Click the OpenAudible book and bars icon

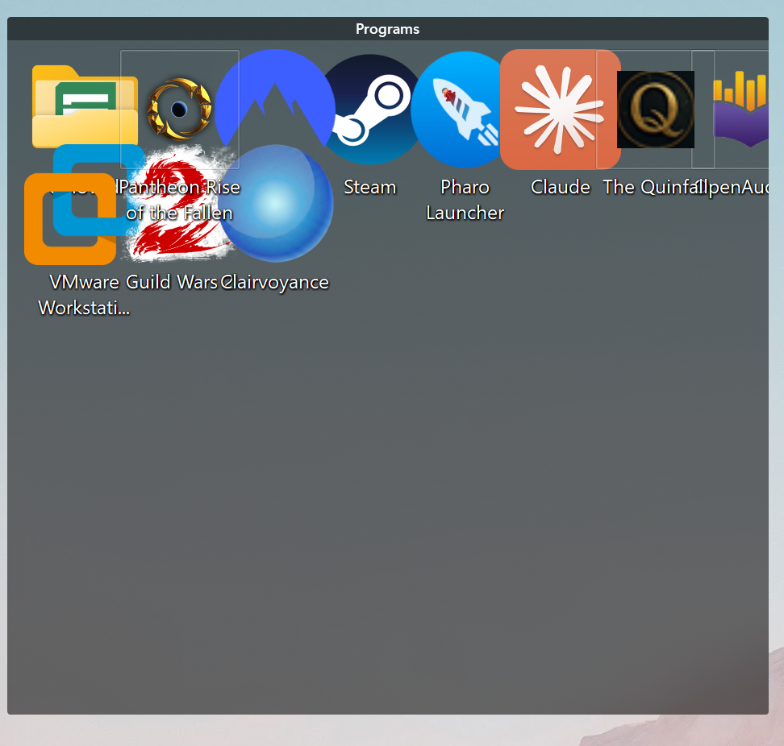click(746, 110)
